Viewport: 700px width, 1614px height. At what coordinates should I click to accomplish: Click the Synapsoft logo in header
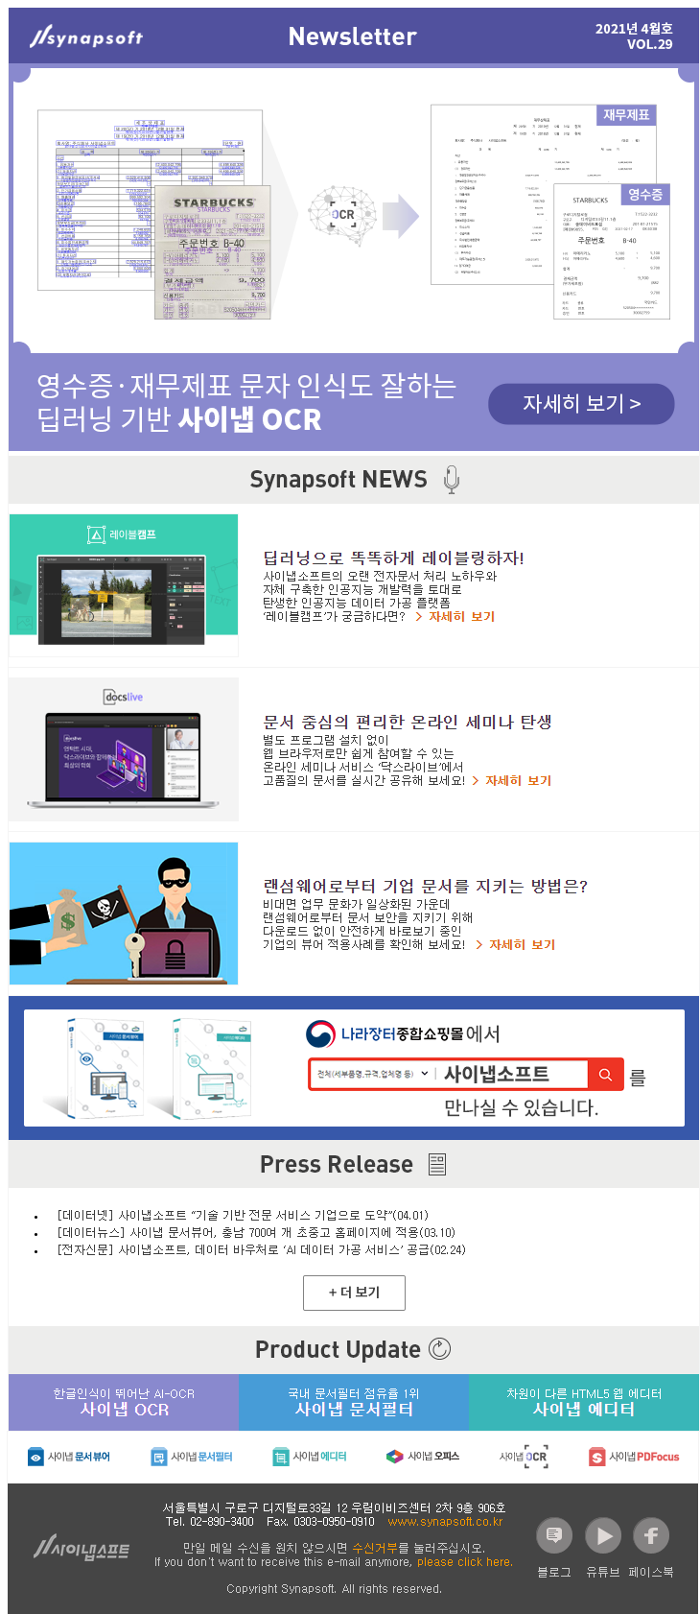coord(86,37)
